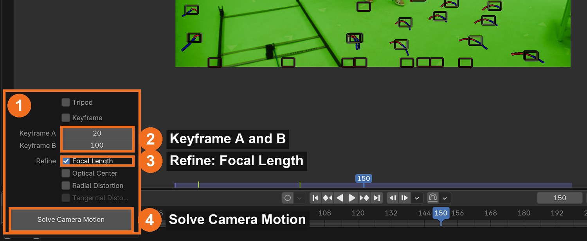Toggle the auto keying record button
The width and height of the screenshot is (587, 241).
(x=288, y=198)
